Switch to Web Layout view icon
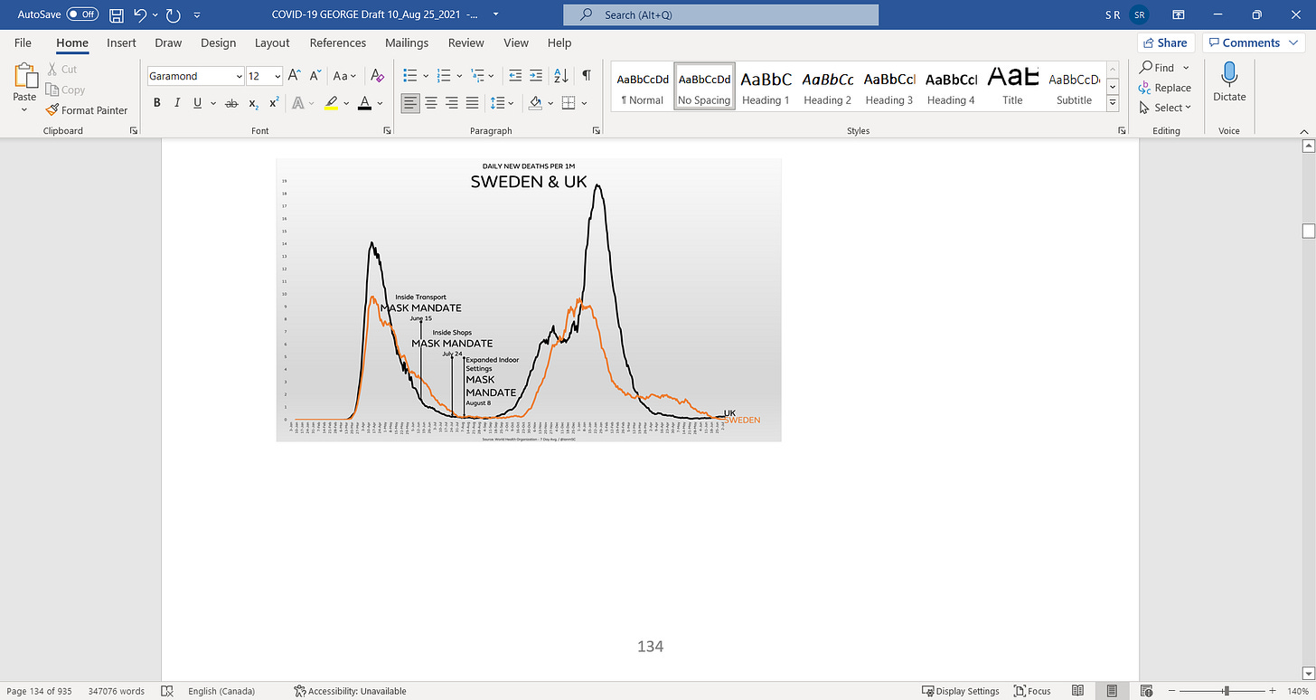The image size is (1316, 700). 1145,691
